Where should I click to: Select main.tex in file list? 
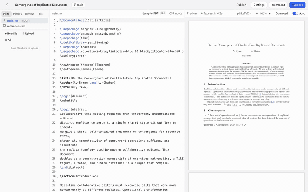[25, 21]
